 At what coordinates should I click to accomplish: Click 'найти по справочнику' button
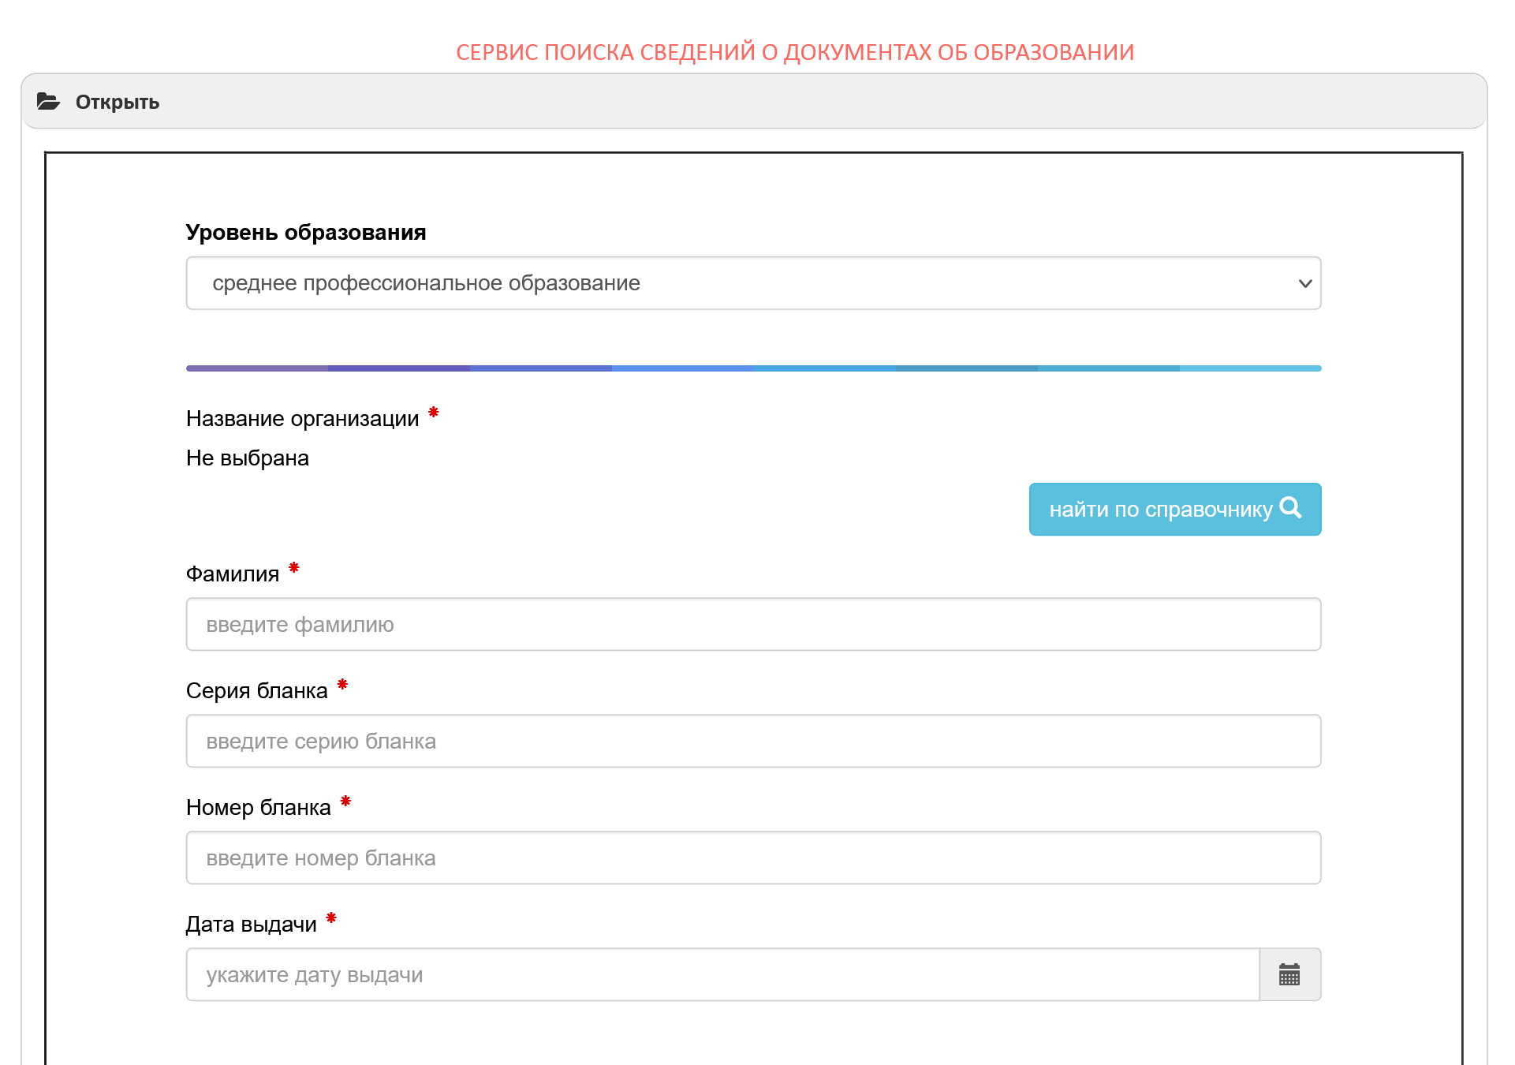[1175, 510]
